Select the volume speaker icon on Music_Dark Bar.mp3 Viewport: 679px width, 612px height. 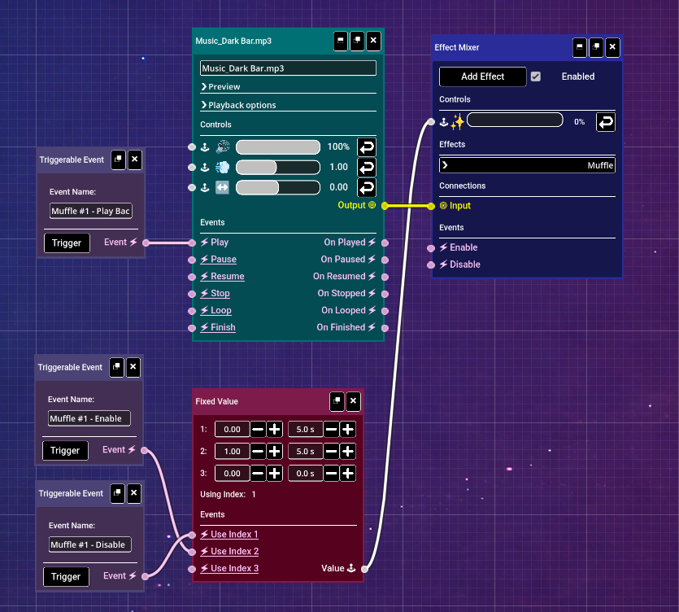pos(223,146)
